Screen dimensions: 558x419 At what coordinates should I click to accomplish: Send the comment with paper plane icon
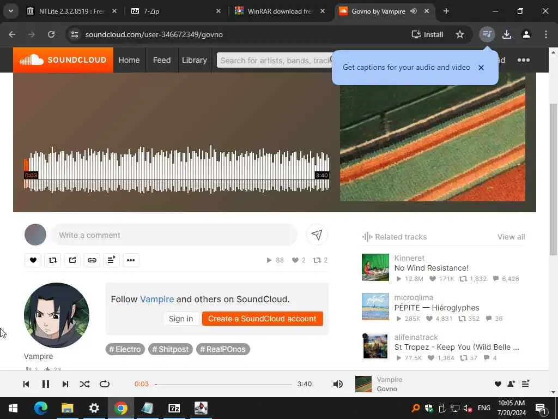coord(317,235)
